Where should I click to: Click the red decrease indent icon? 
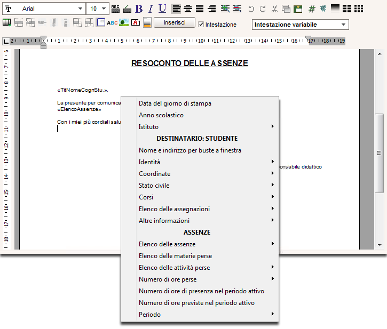[237, 9]
